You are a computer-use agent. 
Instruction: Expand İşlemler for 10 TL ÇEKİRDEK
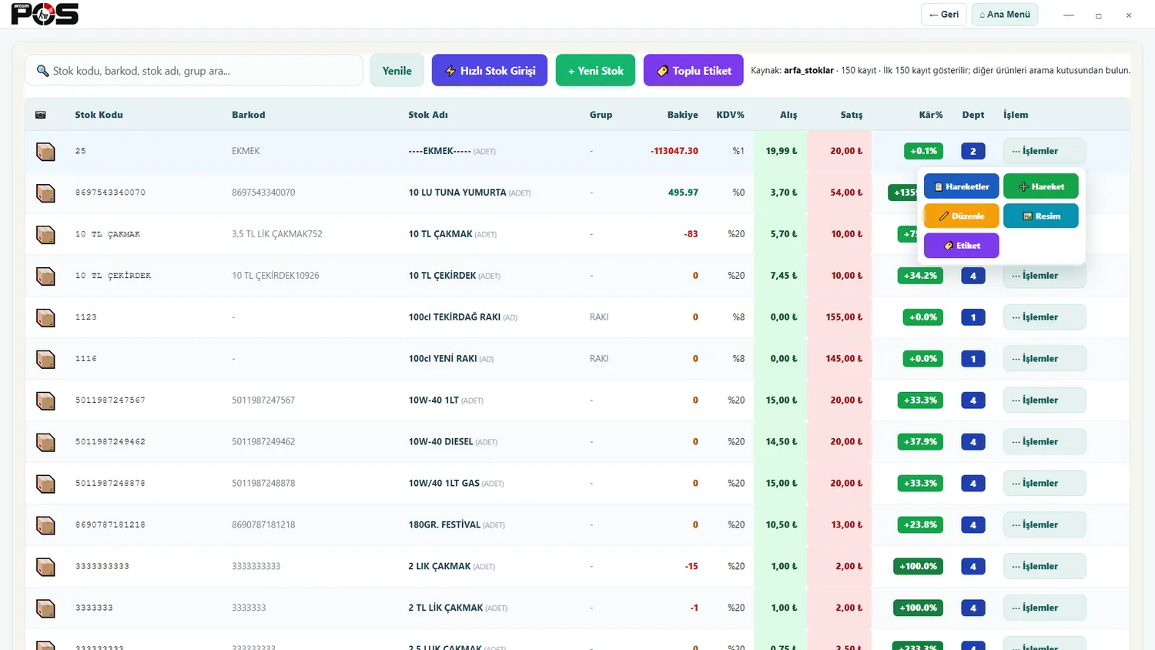1045,276
